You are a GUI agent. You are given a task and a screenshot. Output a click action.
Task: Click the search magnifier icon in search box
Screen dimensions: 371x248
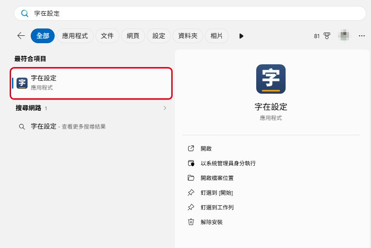[x=25, y=13]
